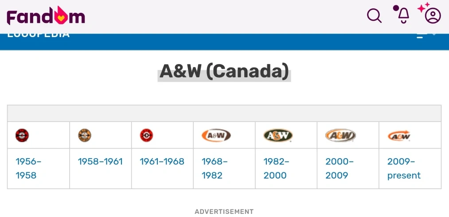
Task: Open the 2000–2009 link
Action: click(339, 168)
